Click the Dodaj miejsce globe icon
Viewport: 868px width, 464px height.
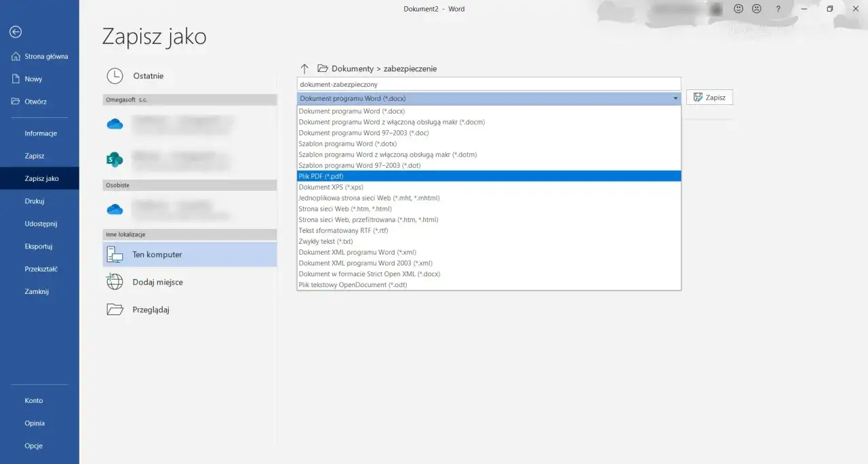(115, 282)
